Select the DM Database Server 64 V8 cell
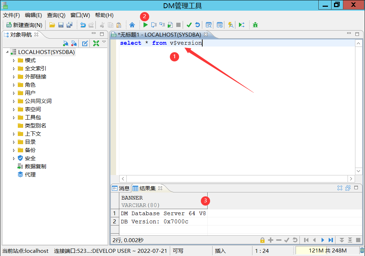This screenshot has height=256, width=365. pyautogui.click(x=163, y=213)
